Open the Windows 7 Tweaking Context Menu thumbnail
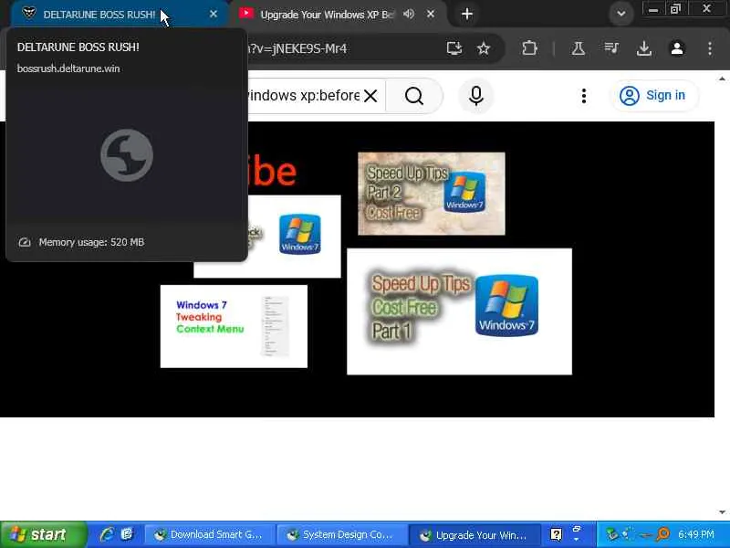Image resolution: width=730 pixels, height=548 pixels. (234, 326)
